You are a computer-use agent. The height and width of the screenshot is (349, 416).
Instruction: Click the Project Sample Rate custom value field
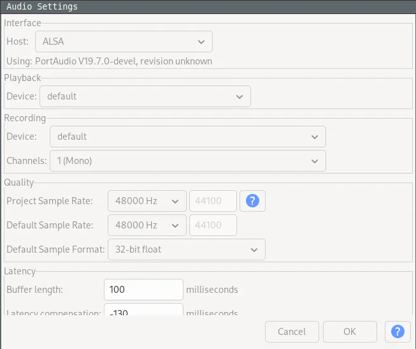[213, 201]
